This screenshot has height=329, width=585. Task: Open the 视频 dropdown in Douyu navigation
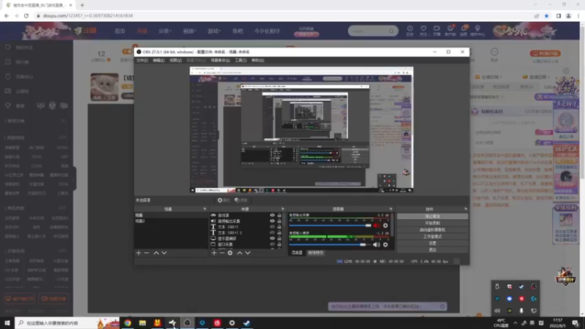[x=189, y=31]
